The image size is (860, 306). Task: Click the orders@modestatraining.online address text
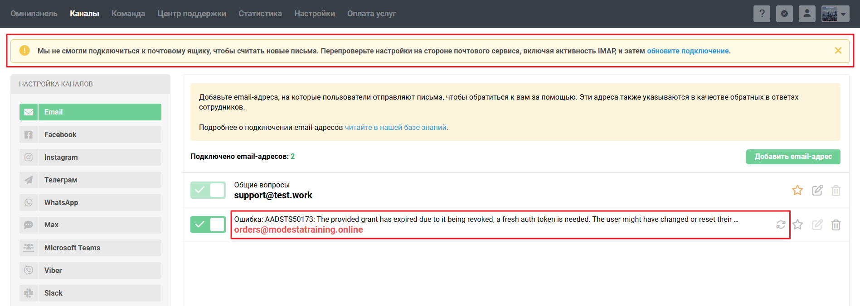tap(298, 229)
